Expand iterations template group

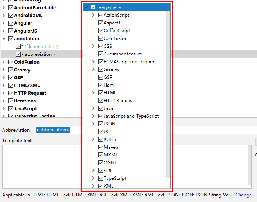(4, 101)
